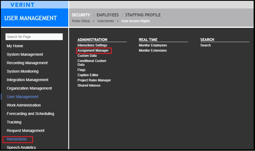Viewport: 255px width, 151px height.
Task: Open Recording Management menu
Action: [27, 63]
